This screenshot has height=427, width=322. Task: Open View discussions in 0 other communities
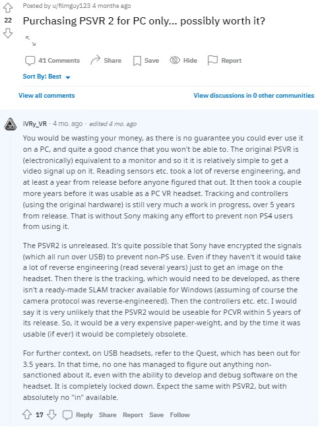253,96
